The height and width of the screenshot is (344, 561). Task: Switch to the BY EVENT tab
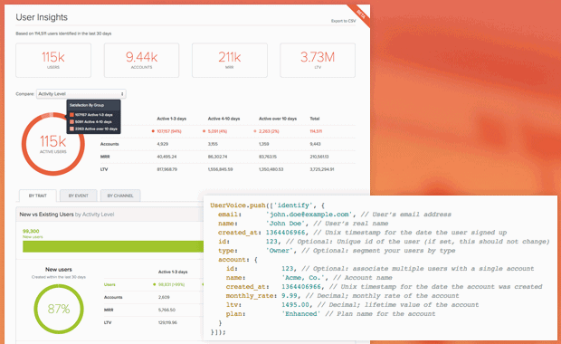click(79, 196)
